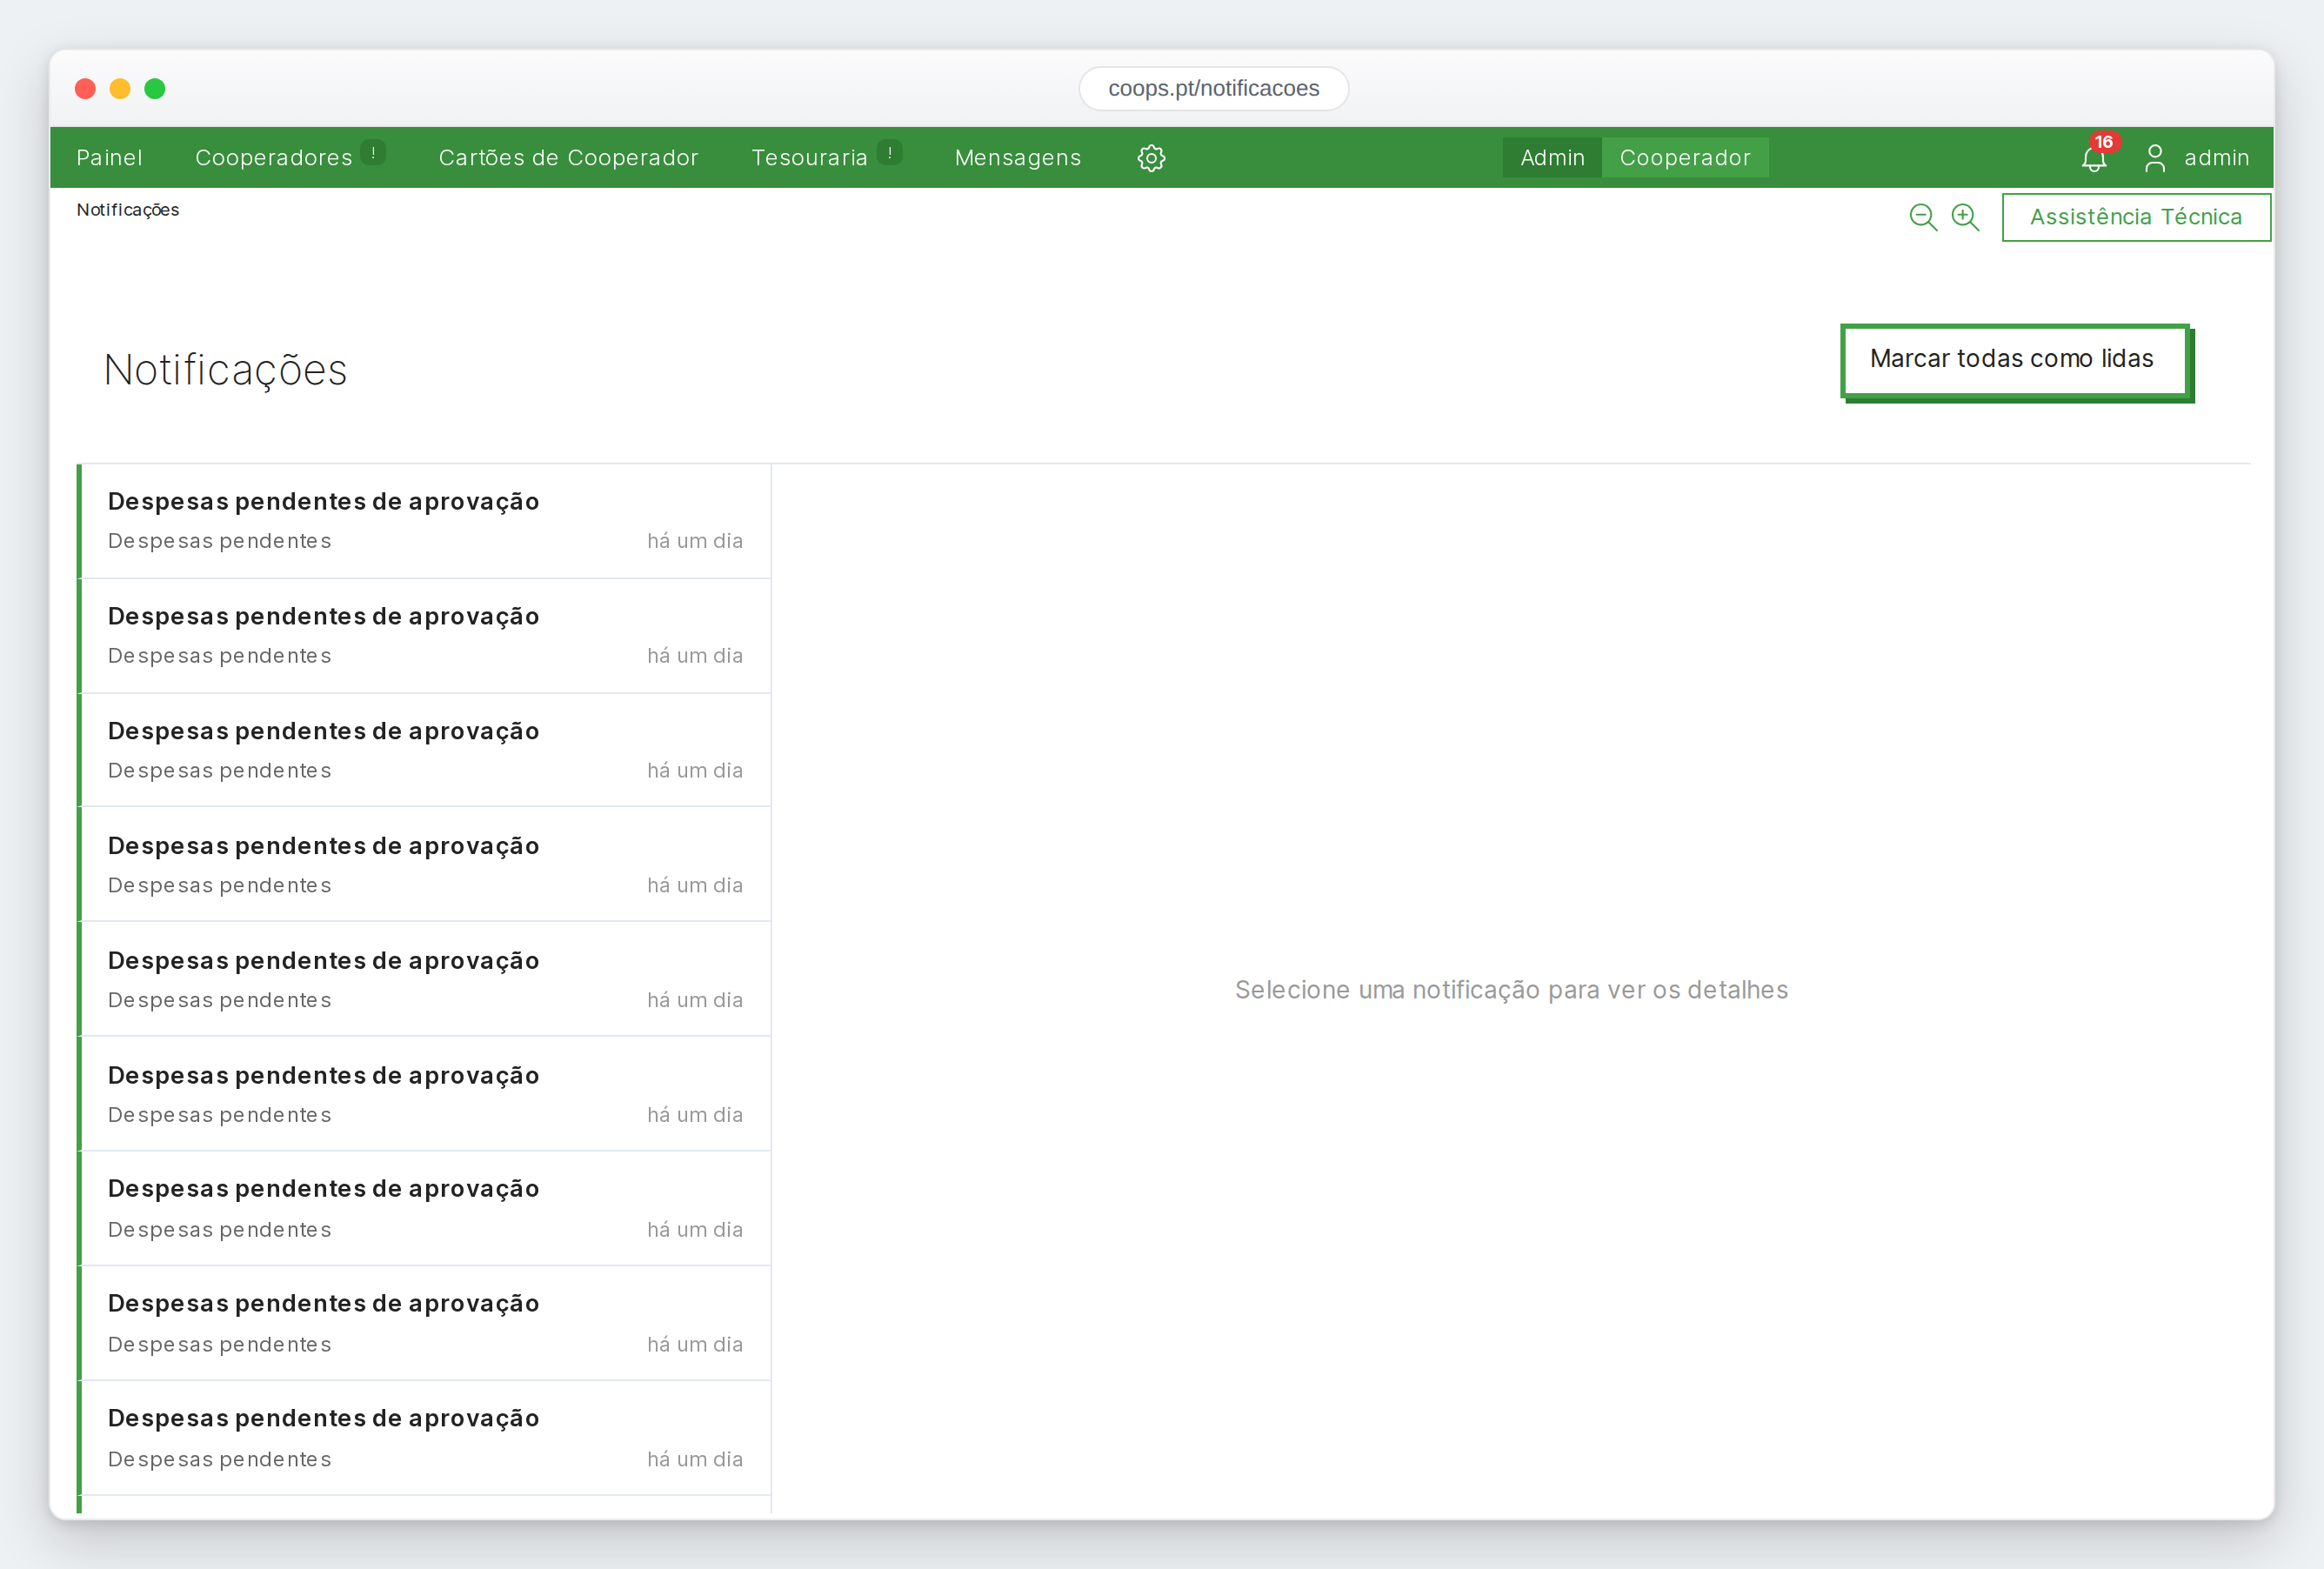
Task: Click the admin username label
Action: pyautogui.click(x=2216, y=158)
